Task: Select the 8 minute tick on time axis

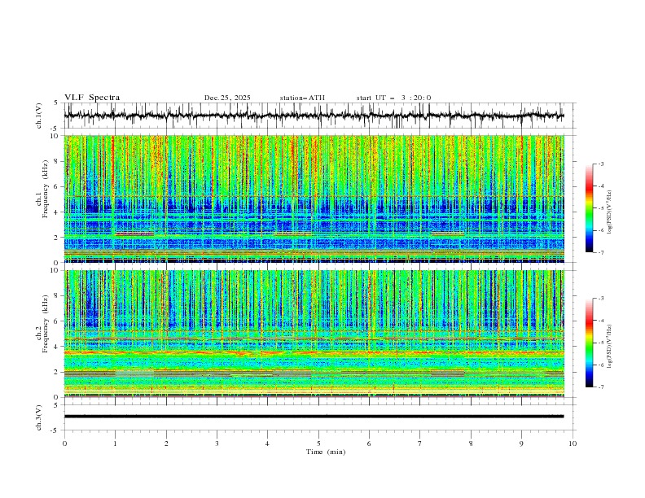Action: (471, 443)
